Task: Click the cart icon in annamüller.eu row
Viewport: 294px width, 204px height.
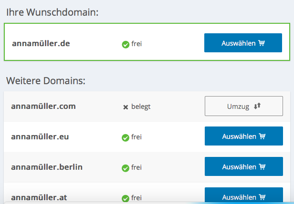Action: tap(262, 136)
